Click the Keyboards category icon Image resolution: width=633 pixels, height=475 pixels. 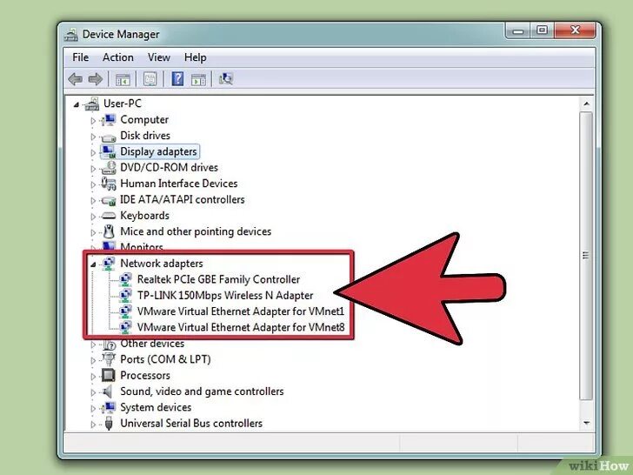coord(109,216)
